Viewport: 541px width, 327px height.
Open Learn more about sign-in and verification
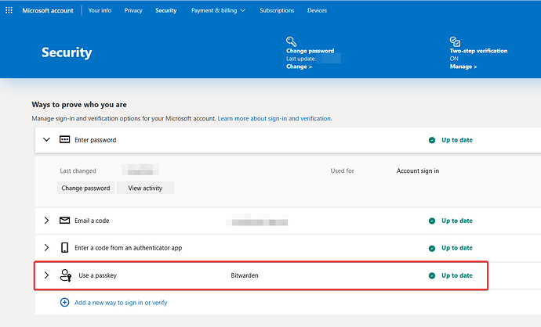[x=274, y=118]
